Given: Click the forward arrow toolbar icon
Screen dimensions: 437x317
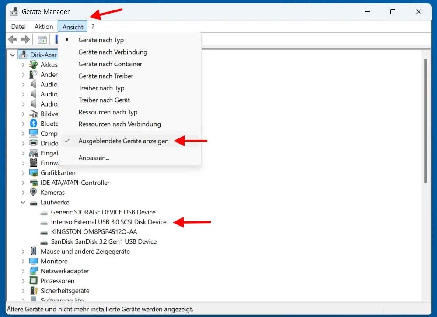Looking at the screenshot, I should click(x=25, y=40).
